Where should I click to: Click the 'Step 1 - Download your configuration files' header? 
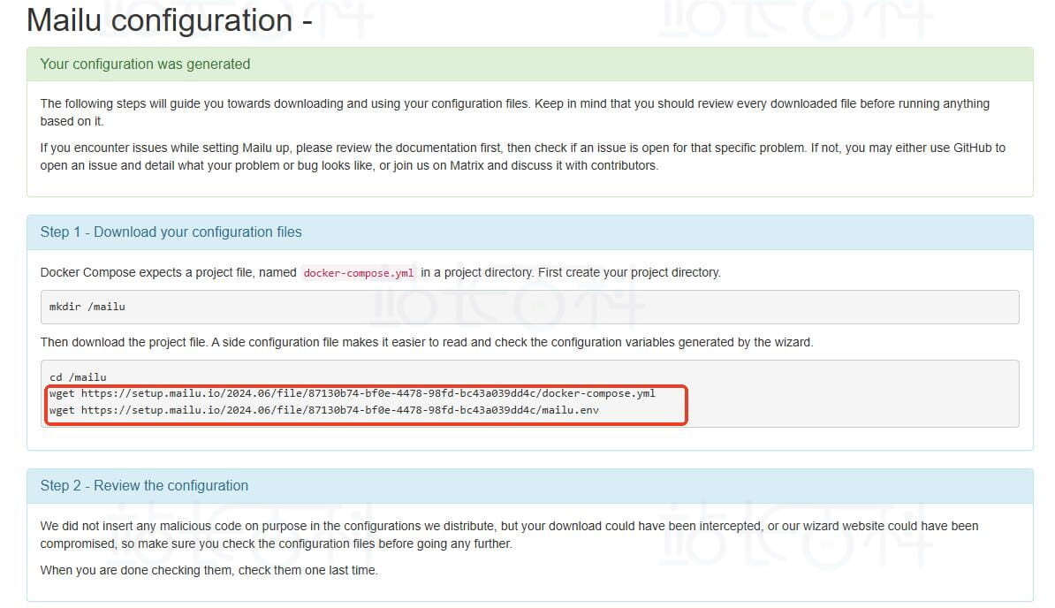tap(529, 232)
